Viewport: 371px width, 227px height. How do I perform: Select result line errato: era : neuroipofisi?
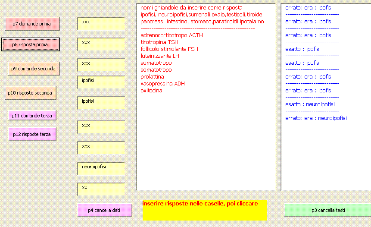click(316, 118)
